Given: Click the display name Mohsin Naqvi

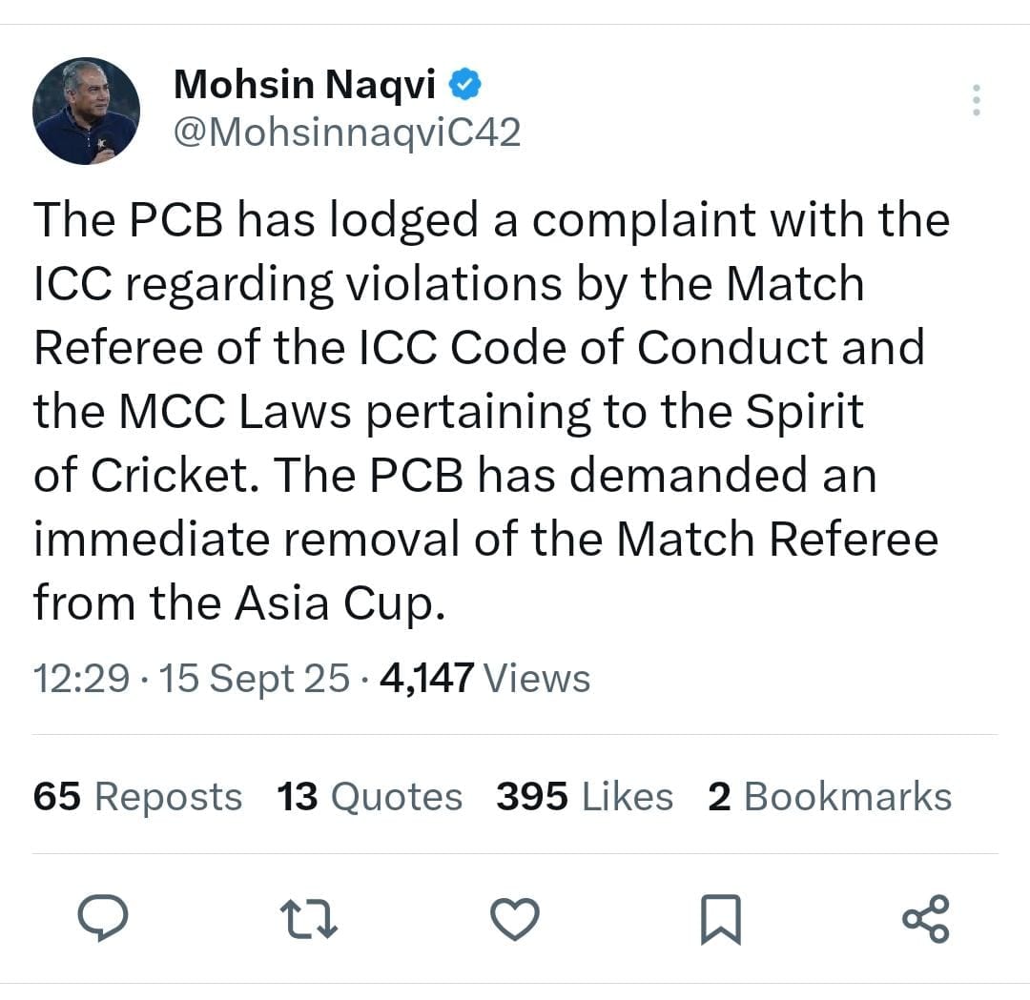Looking at the screenshot, I should pos(300,83).
